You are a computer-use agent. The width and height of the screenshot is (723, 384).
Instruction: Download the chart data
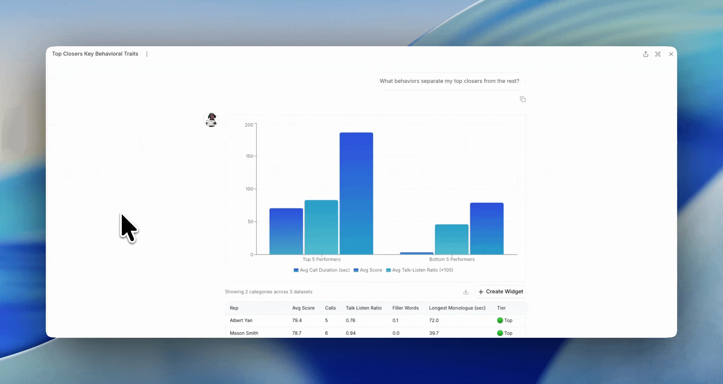[x=466, y=292]
